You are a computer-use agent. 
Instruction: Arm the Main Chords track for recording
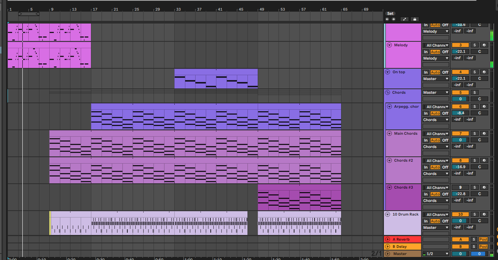(484, 133)
